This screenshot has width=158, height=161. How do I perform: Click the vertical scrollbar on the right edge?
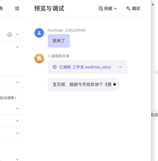click(x=153, y=80)
